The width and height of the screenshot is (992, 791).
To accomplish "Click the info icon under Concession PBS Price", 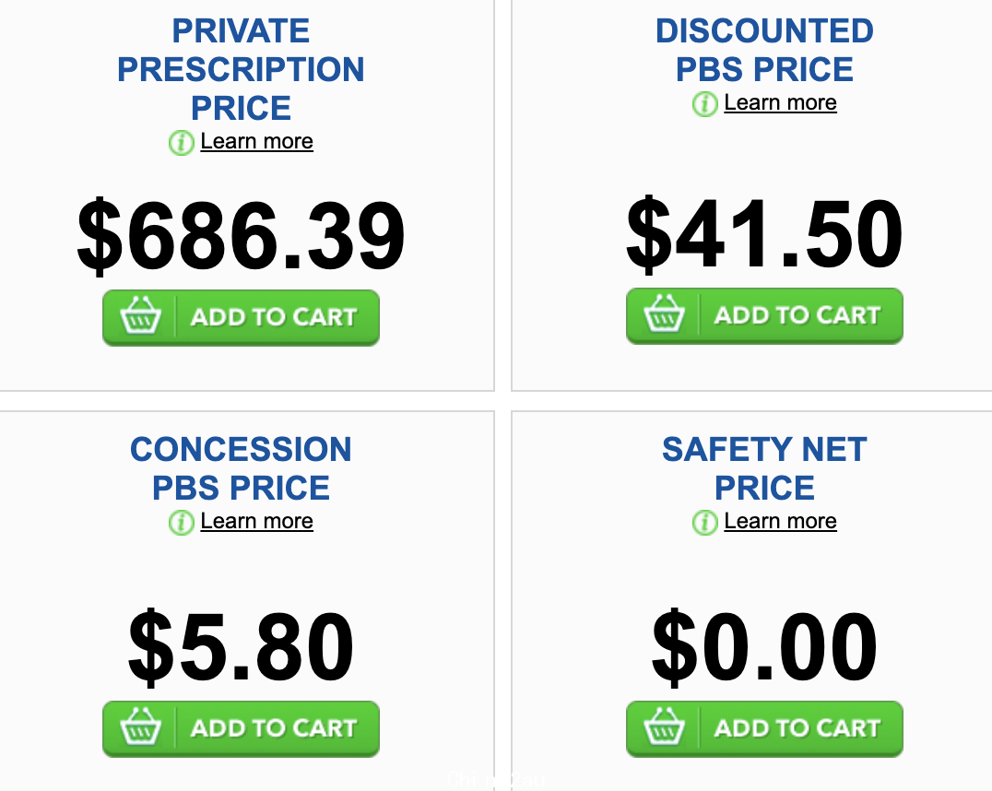I will click(181, 523).
